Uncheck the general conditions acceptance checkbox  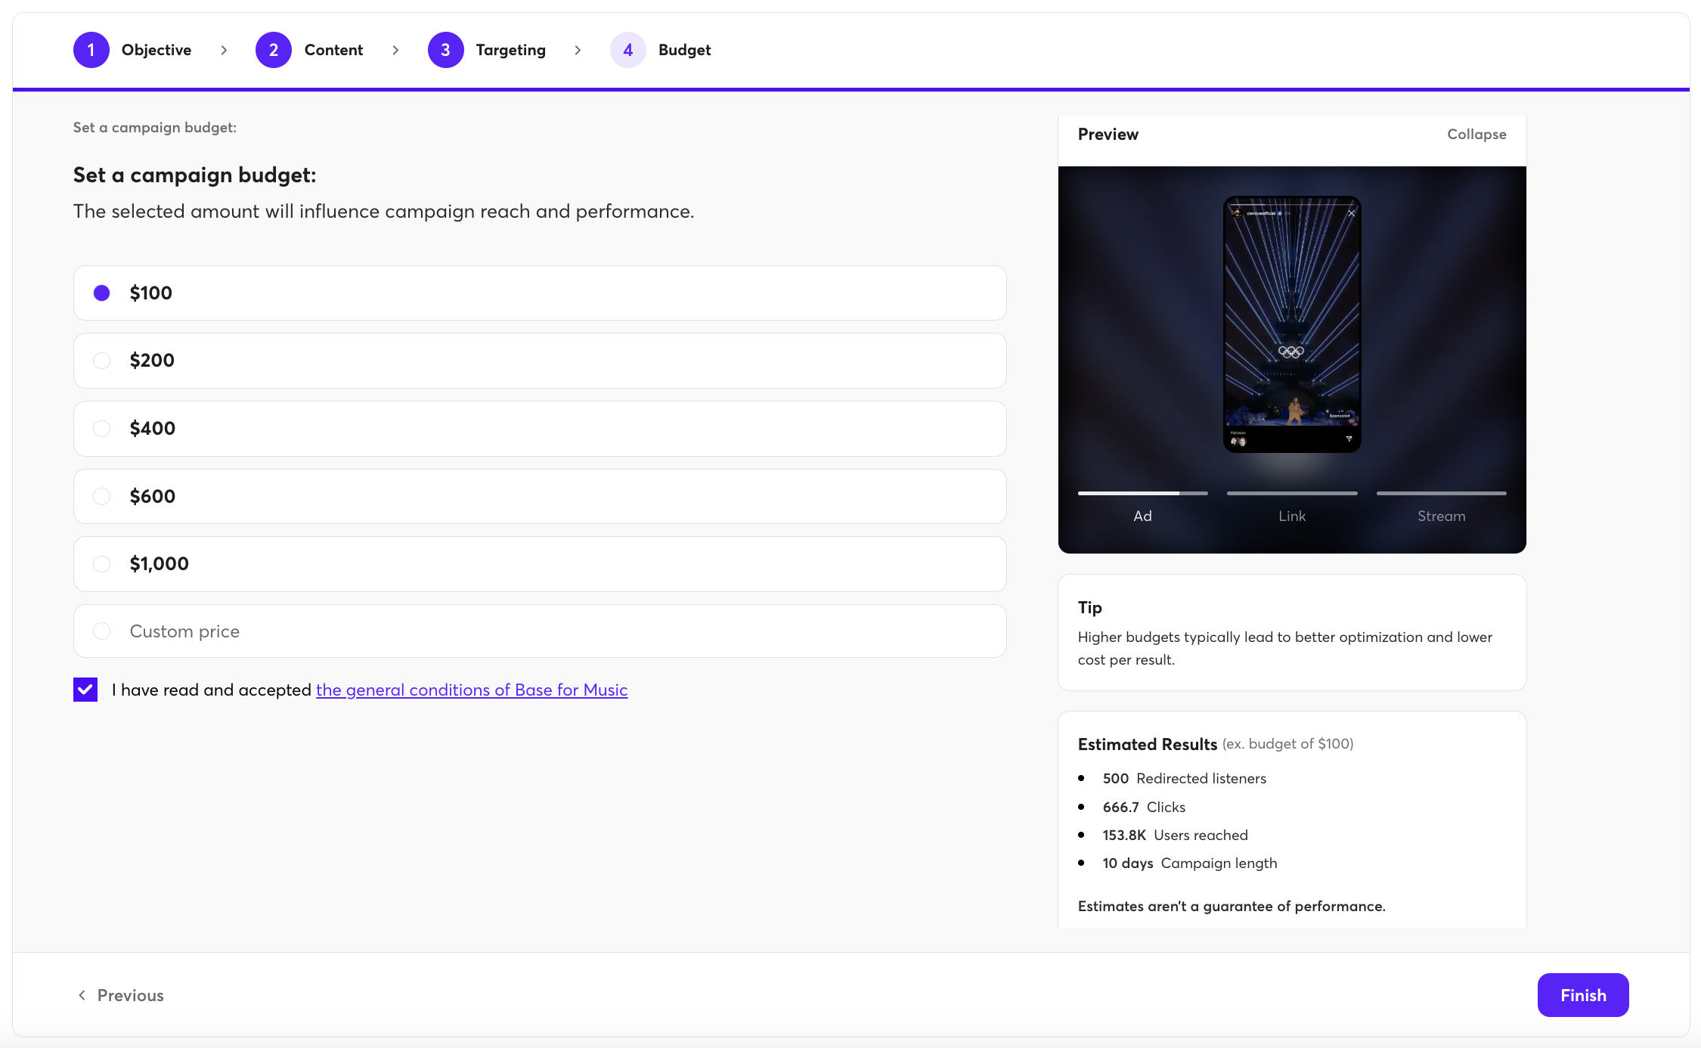click(x=85, y=689)
